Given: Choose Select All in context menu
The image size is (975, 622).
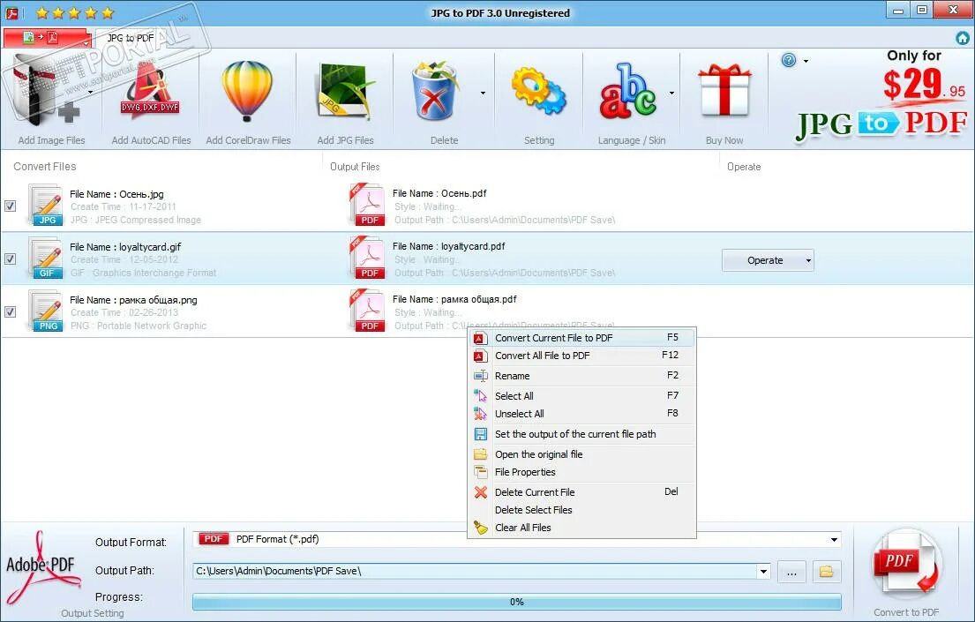Looking at the screenshot, I should tap(581, 396).
